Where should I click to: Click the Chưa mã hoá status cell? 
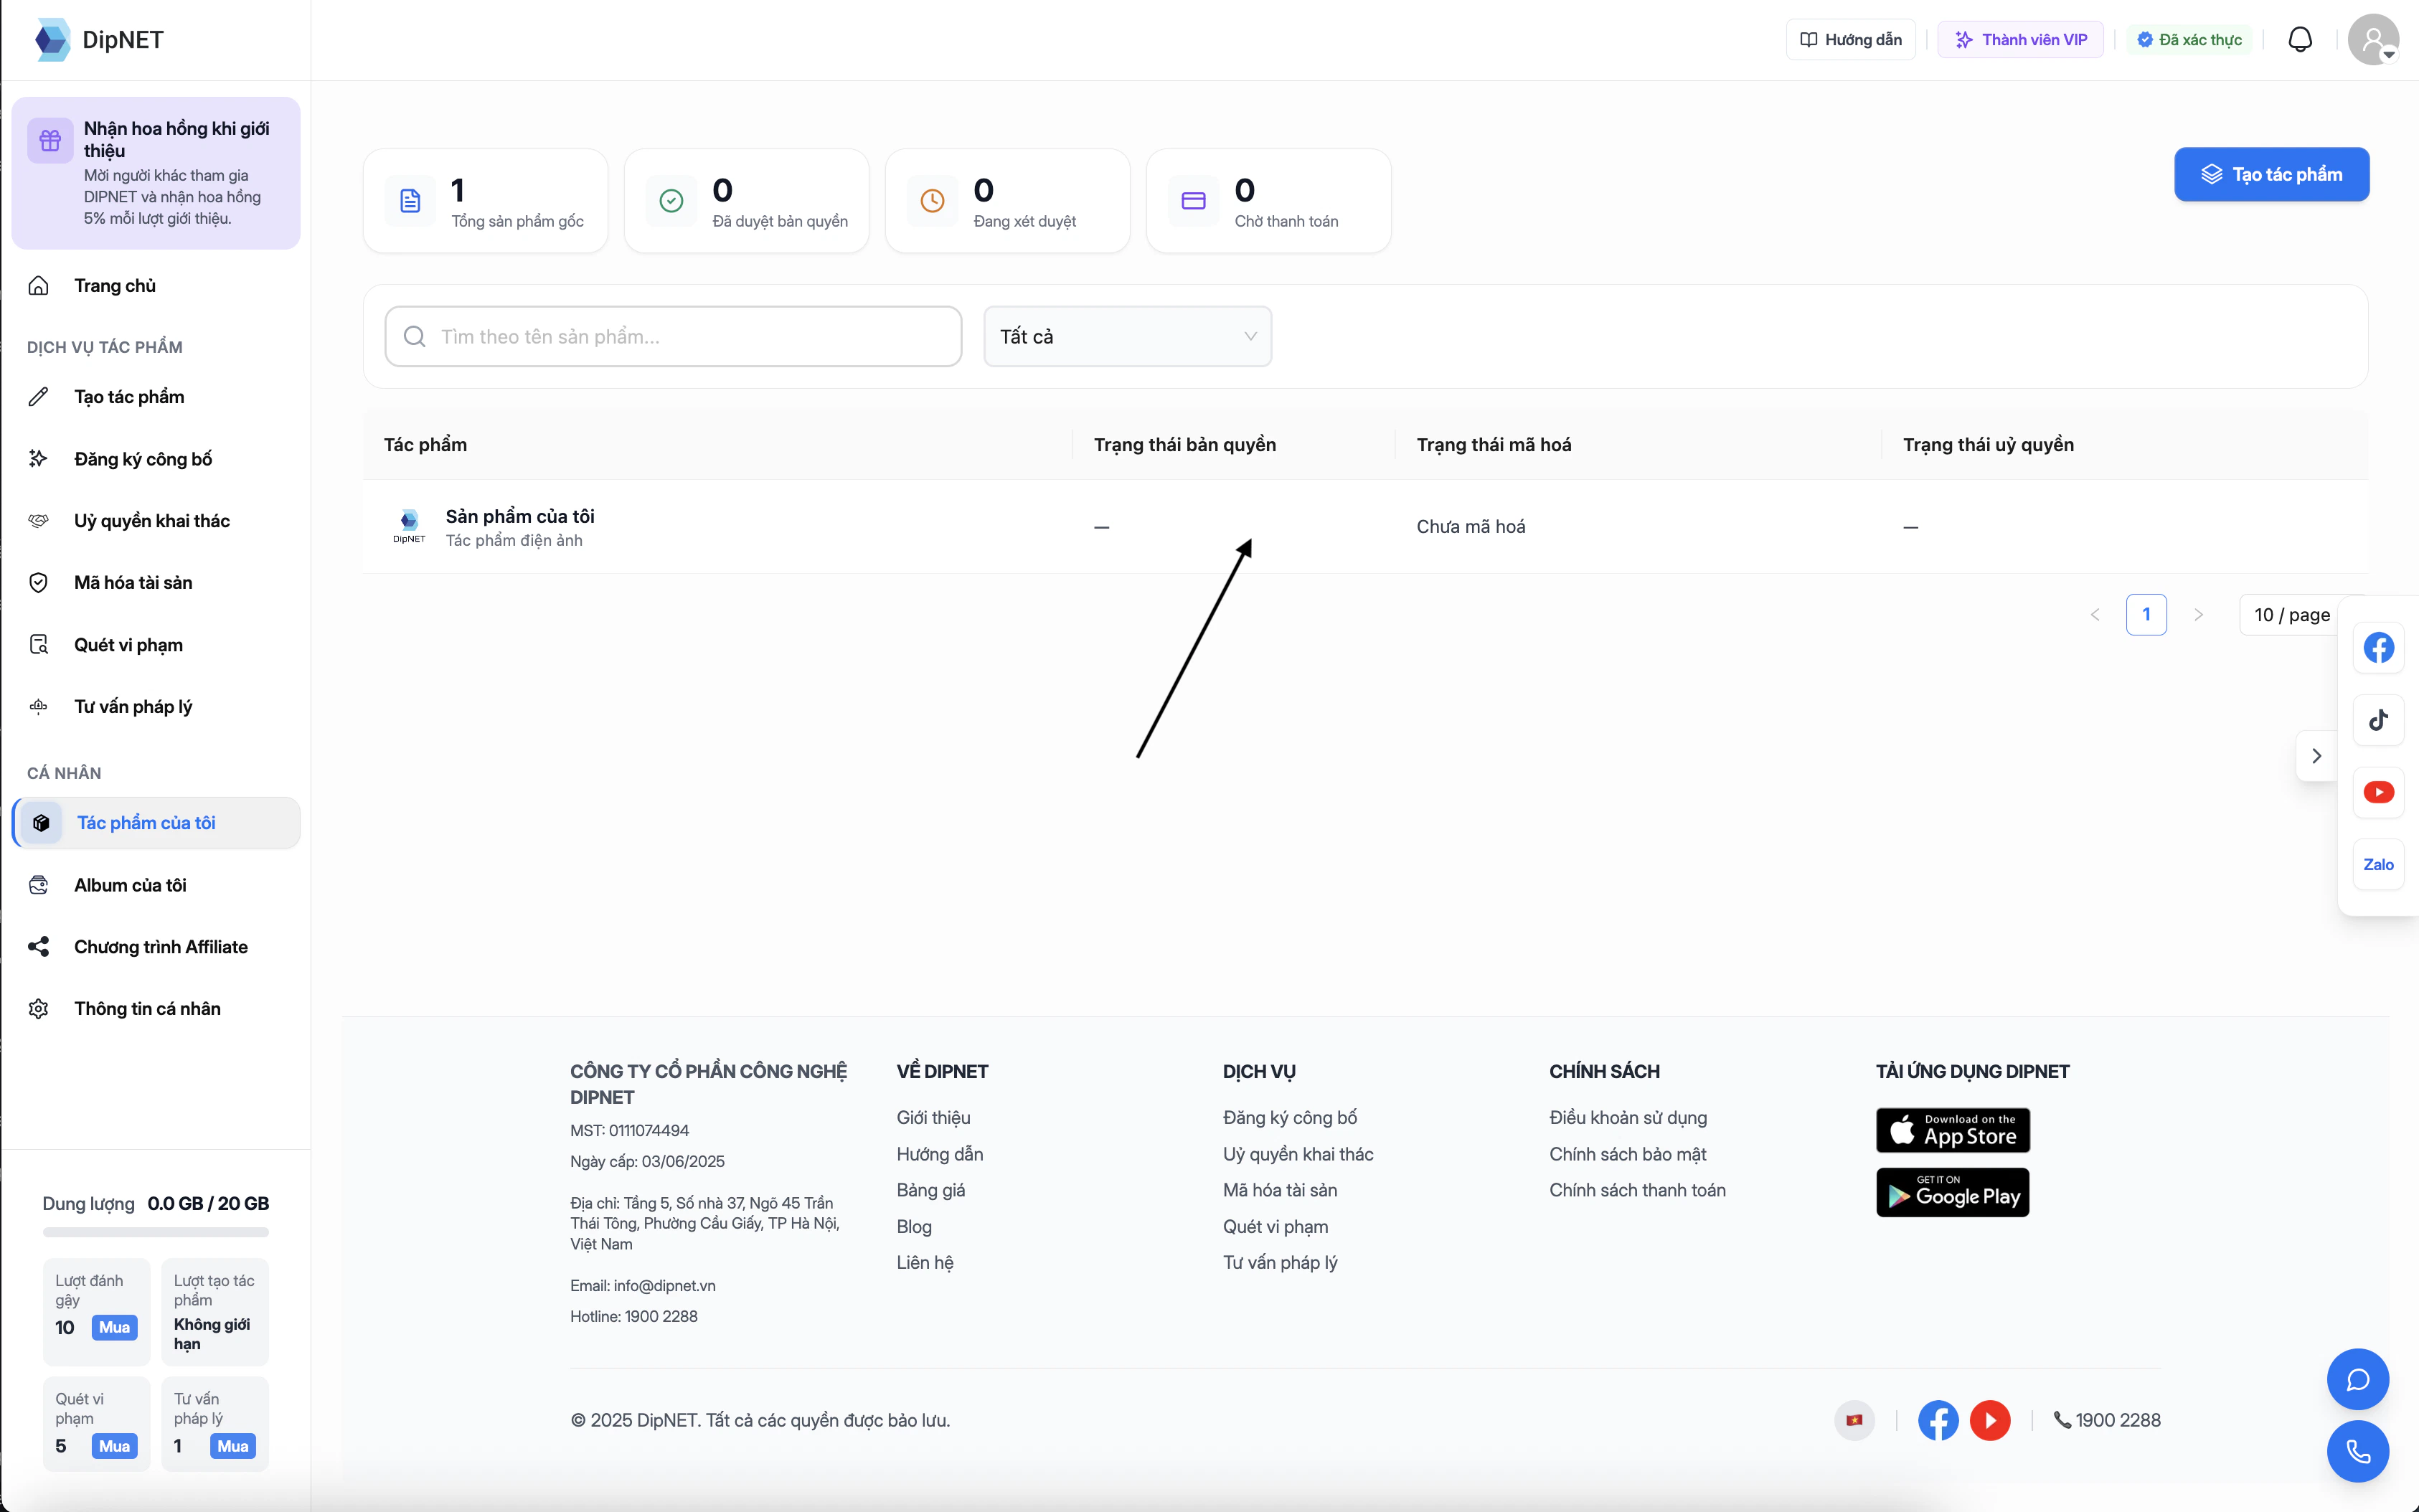point(1471,527)
